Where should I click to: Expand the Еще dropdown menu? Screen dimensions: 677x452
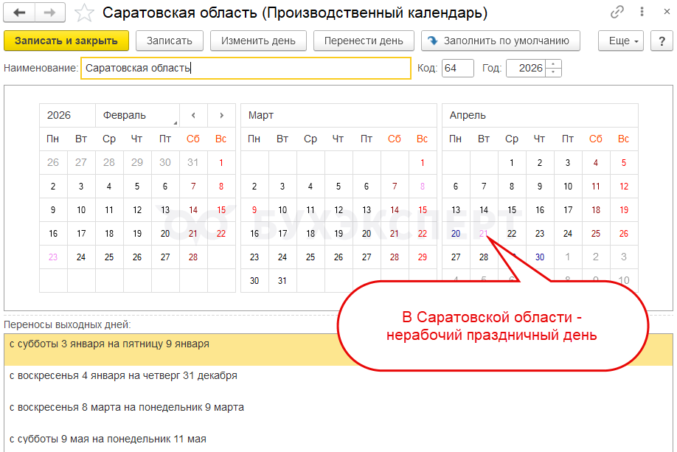[623, 41]
